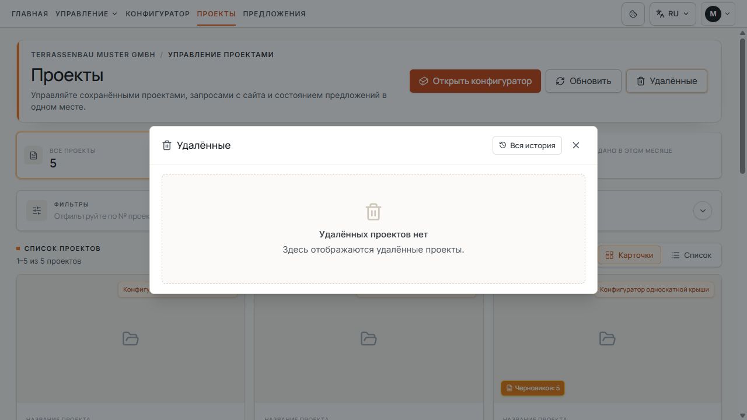Click the Открыть конфигуратор button

[x=475, y=81]
